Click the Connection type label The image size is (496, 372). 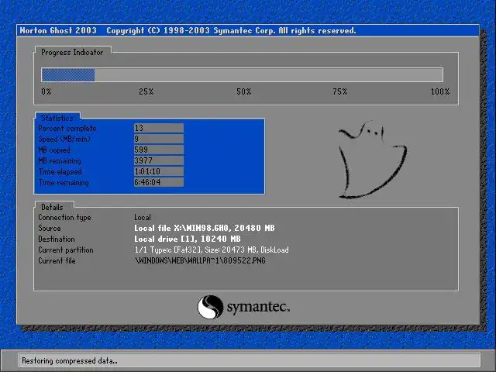64,217
